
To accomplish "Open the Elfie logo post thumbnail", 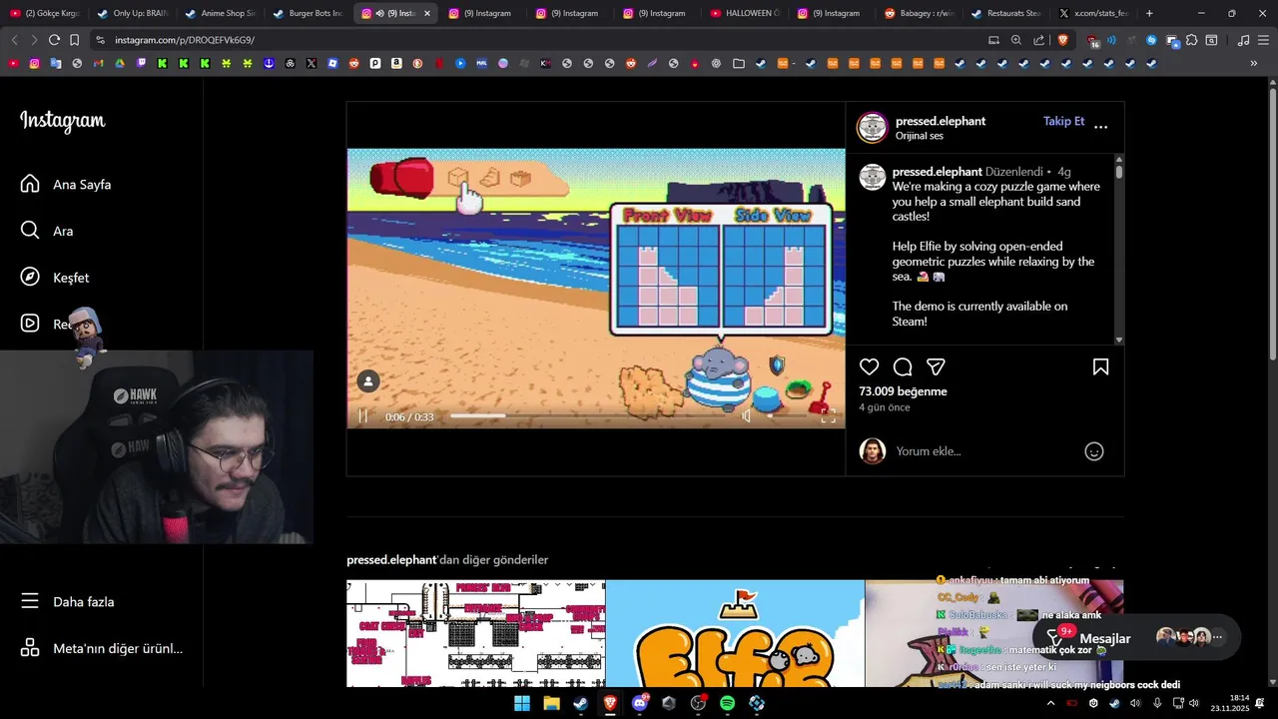I will 735,633.
